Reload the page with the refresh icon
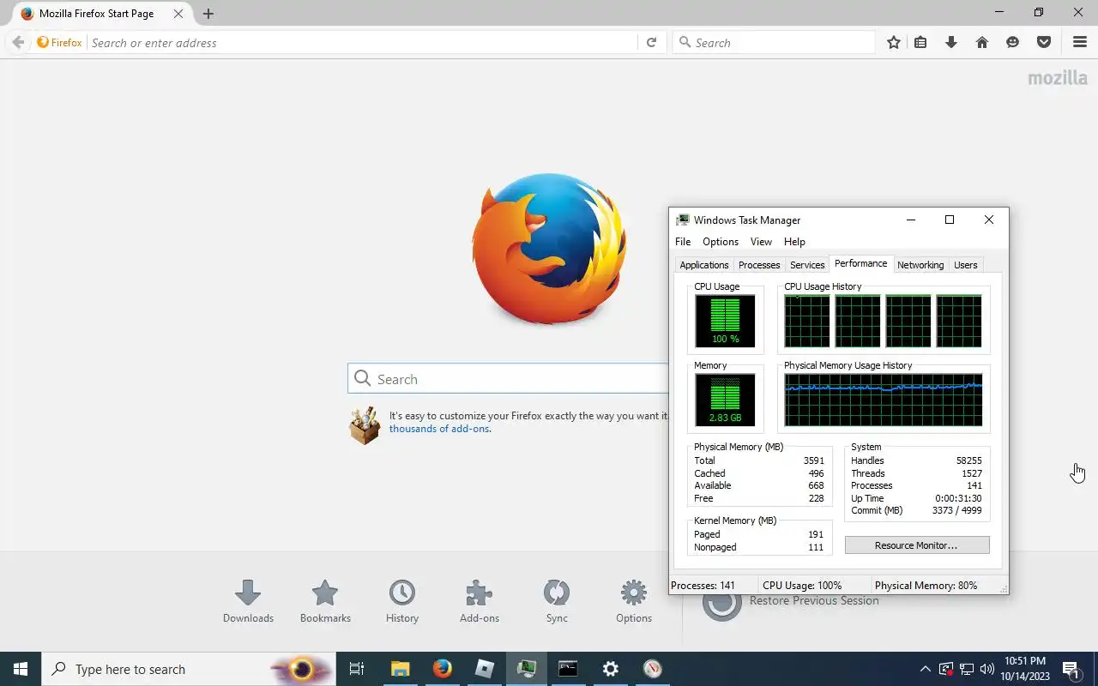Viewport: 1098px width, 686px height. click(651, 42)
